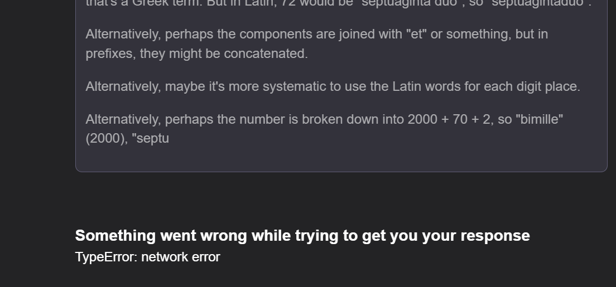Click the "TypeError: network error" message

point(147,257)
